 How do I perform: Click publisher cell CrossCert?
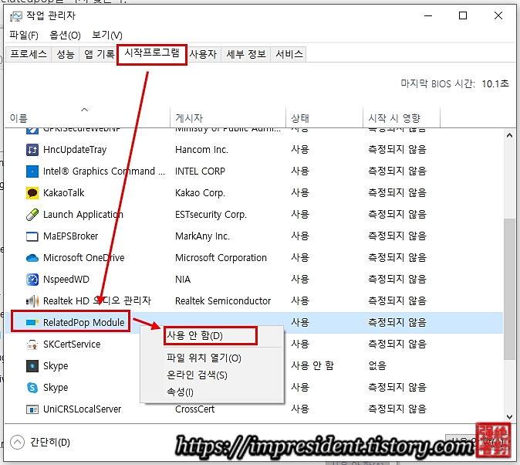click(x=194, y=409)
